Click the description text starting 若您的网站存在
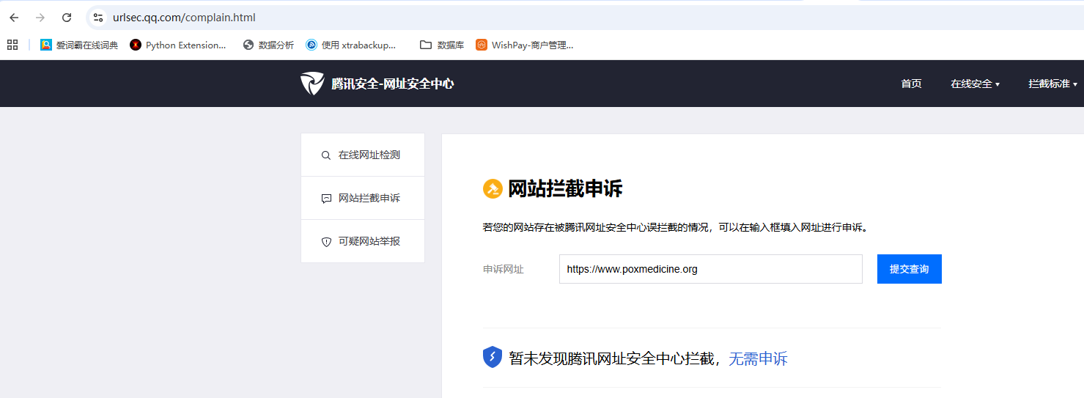This screenshot has height=398, width=1084. (x=676, y=228)
